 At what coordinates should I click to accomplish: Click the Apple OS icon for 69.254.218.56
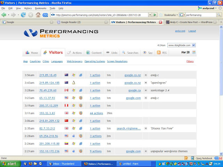pos(74,136)
